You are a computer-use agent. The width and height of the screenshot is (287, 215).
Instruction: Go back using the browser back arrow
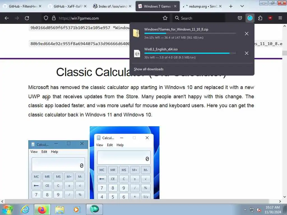pyautogui.click(x=7, y=18)
